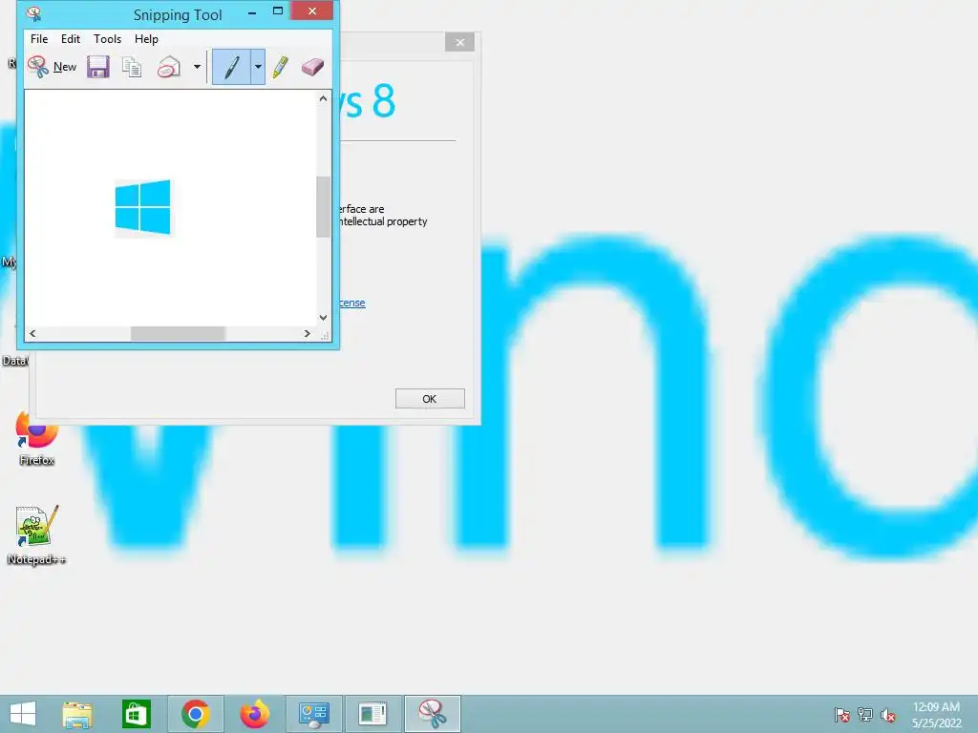Select the Highlighter tool

pos(281,67)
